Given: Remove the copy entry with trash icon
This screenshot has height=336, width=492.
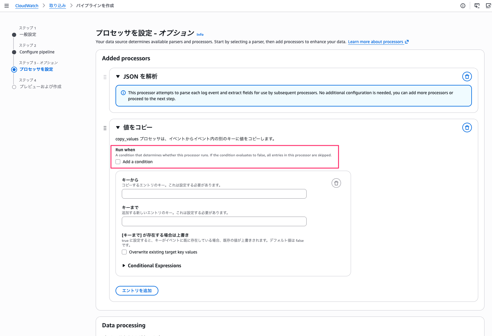Looking at the screenshot, I should click(336, 183).
